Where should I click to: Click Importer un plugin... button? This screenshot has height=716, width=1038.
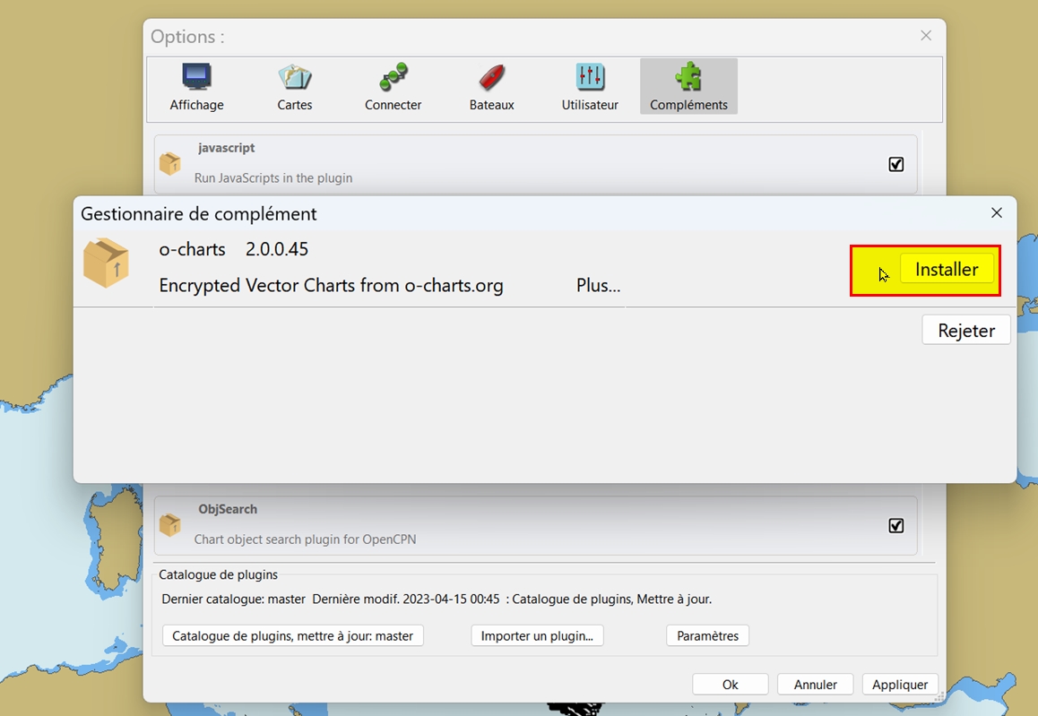click(537, 636)
